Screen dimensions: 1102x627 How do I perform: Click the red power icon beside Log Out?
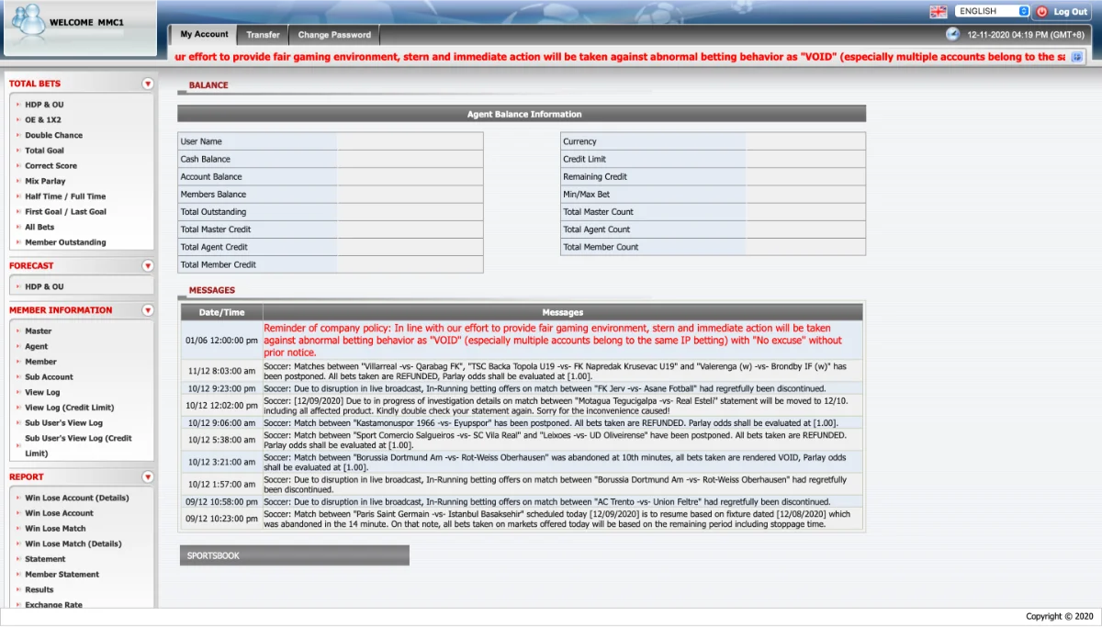pyautogui.click(x=1042, y=12)
